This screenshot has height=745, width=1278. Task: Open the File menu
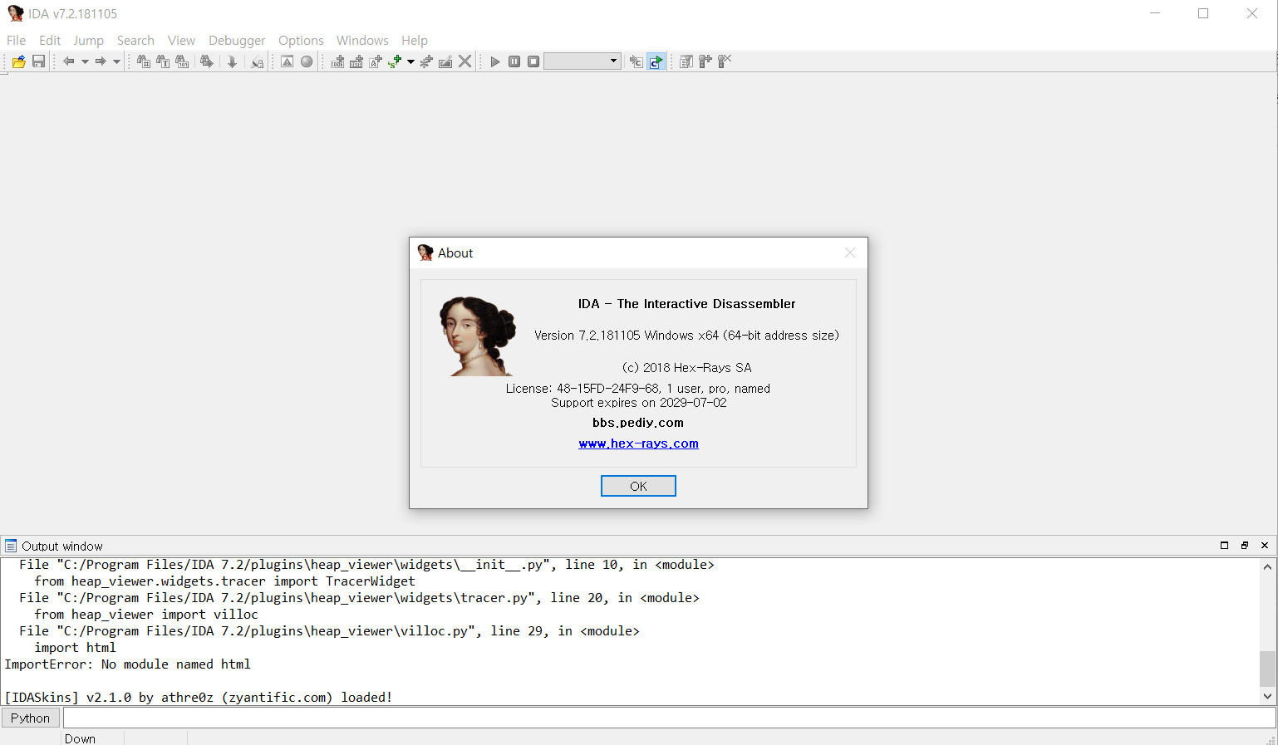16,40
